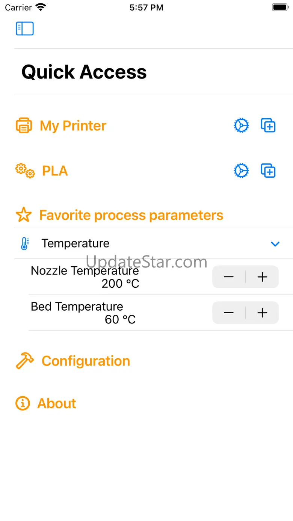Image resolution: width=293 pixels, height=521 pixels.
Task: Select Favorite process parameters heading
Action: (x=131, y=215)
